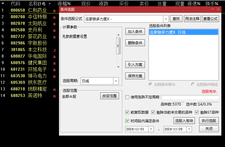Select 庄家做多力度X 日线 in condition list
Image resolution: width=225 pixels, height=147 pixels.
tap(184, 32)
